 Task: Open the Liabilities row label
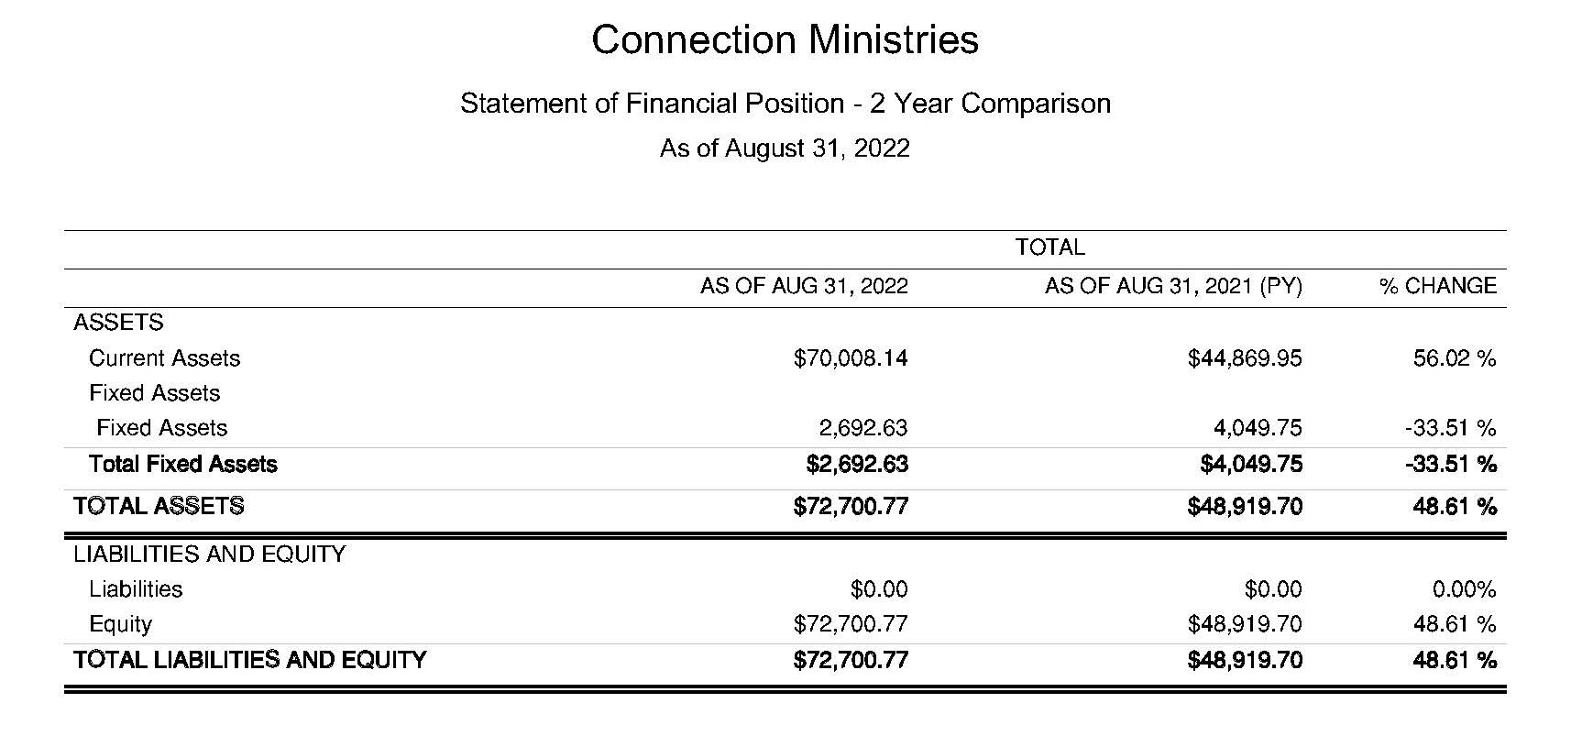[136, 589]
